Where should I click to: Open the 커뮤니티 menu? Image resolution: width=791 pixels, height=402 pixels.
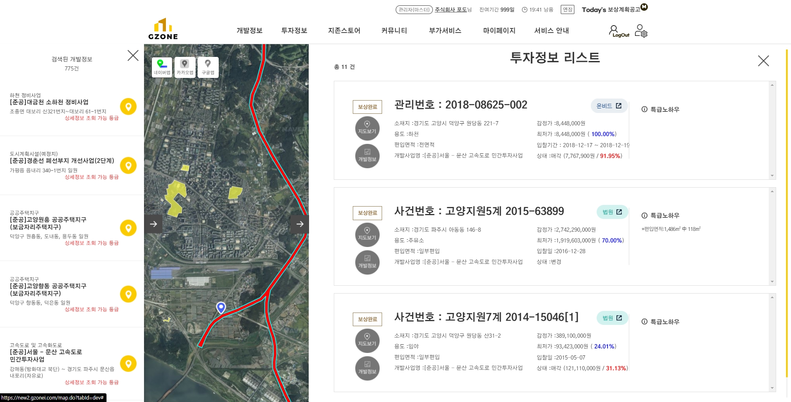tap(394, 31)
